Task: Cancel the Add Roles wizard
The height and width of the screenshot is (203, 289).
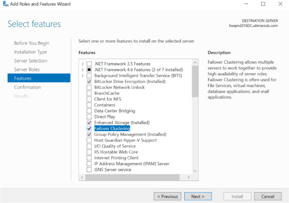Action: (268, 196)
